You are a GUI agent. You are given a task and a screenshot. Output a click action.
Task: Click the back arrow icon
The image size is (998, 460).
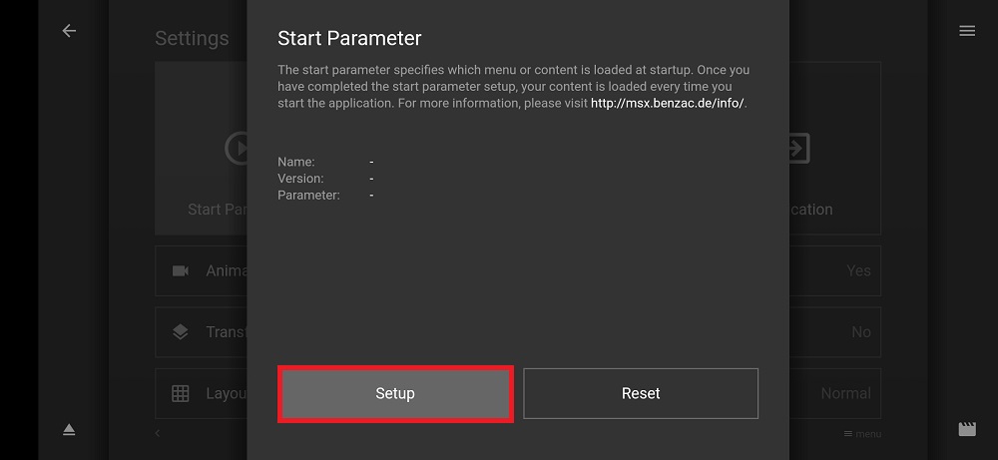pos(69,31)
